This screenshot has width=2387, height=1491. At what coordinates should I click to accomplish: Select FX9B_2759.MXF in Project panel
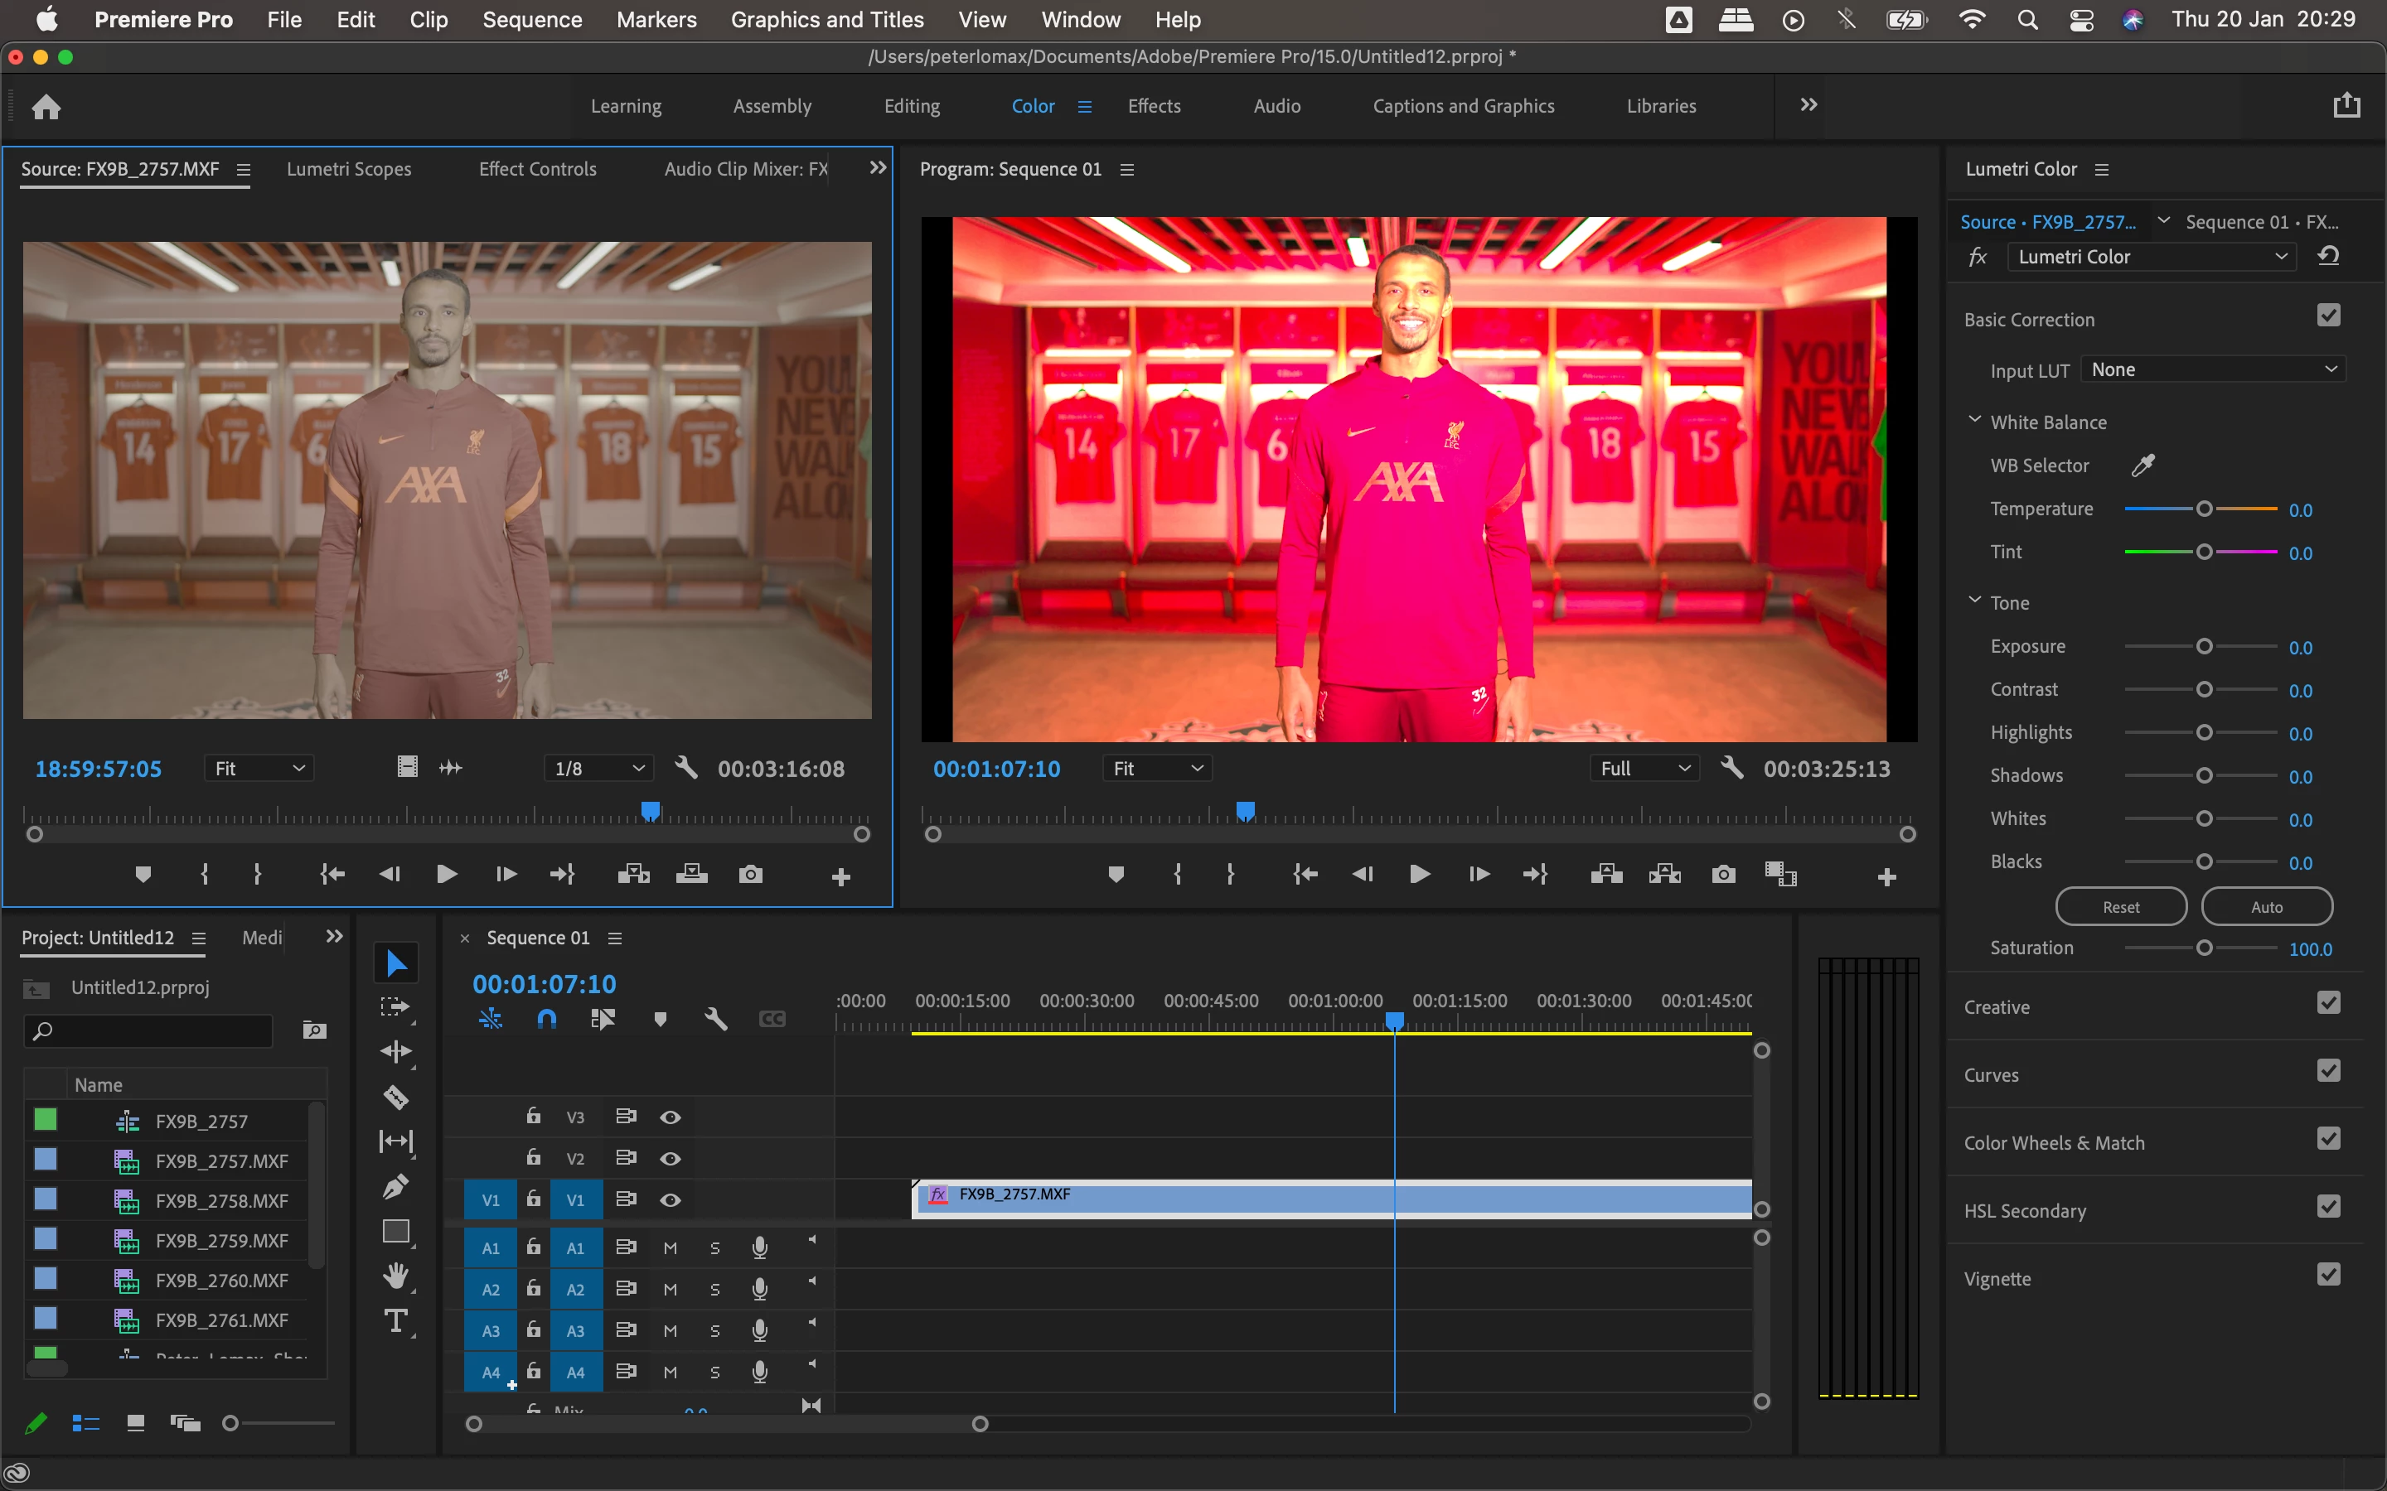tap(221, 1241)
